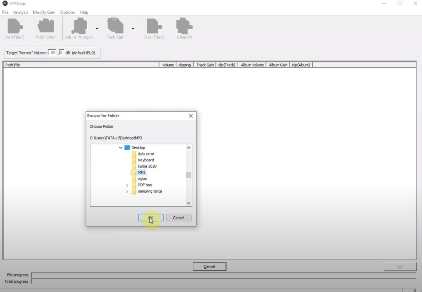
Task: Open the Analysis menu
Action: (20, 12)
